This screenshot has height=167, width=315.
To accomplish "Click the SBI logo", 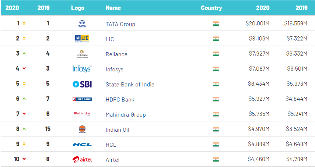I will pyautogui.click(x=82, y=84).
